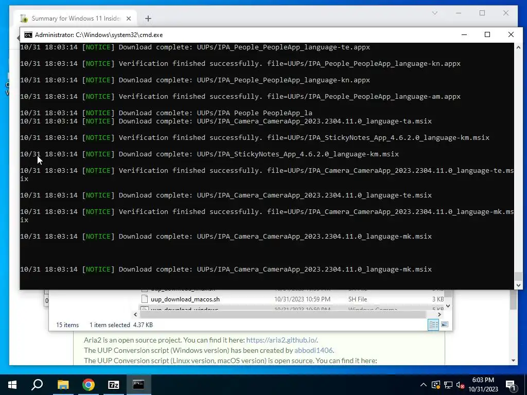Click the Windows Update tray icon
Viewport: 527px width, 395px height.
(435, 385)
